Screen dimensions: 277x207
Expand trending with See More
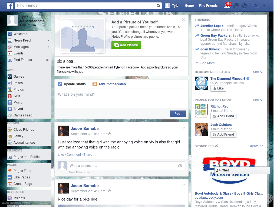(x=207, y=63)
